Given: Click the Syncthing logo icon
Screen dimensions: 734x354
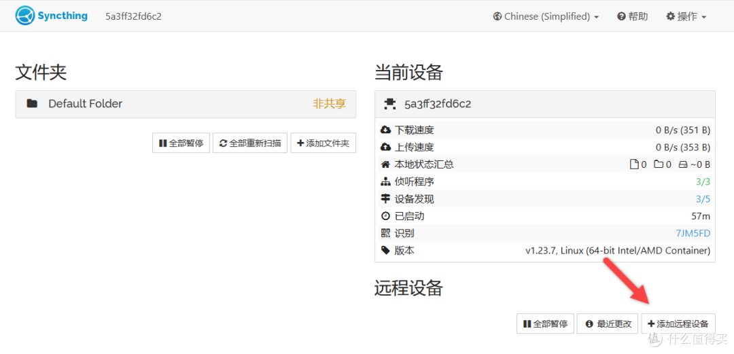Looking at the screenshot, I should pyautogui.click(x=25, y=16).
